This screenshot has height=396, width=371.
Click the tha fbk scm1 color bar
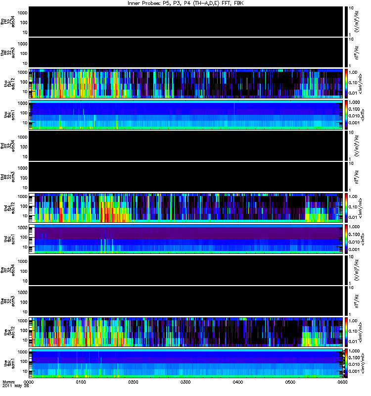[x=346, y=115]
